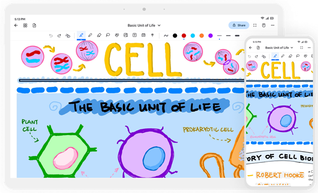Select the fountain pen tool on the tablet

81,35
